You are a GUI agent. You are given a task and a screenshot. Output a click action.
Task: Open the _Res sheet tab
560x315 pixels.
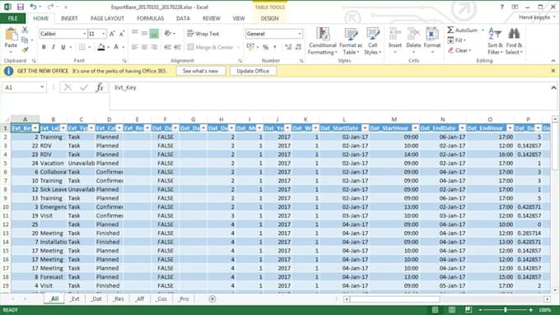tap(119, 299)
